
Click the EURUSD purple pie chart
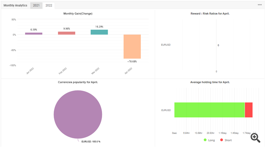(x=78, y=115)
